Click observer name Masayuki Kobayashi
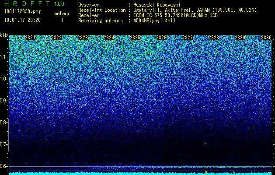 click(157, 5)
